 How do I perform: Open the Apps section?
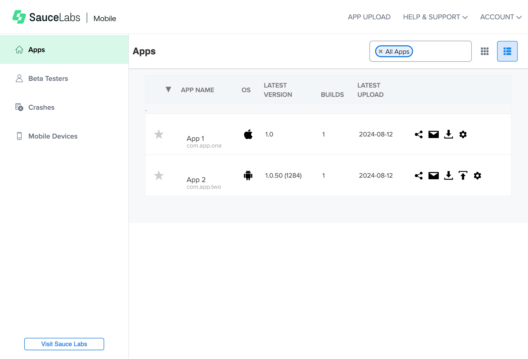click(37, 49)
